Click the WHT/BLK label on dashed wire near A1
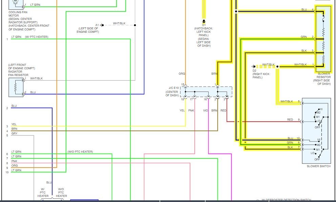 [x=119, y=23]
